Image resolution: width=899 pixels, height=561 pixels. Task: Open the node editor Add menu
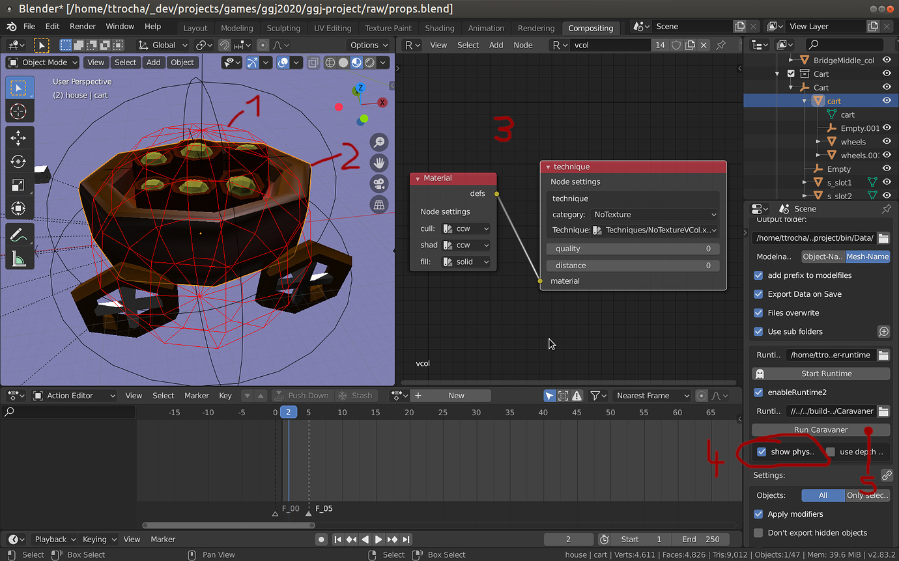[496, 45]
